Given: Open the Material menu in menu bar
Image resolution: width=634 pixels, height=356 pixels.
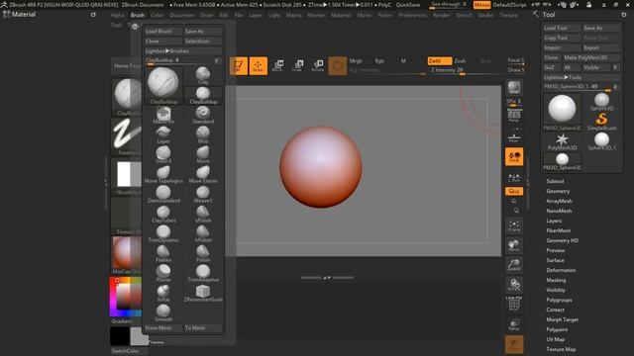Looking at the screenshot, I should coord(341,15).
